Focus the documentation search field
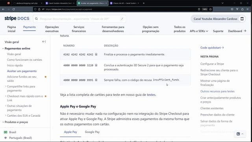252x142 pixels. coord(80,19)
